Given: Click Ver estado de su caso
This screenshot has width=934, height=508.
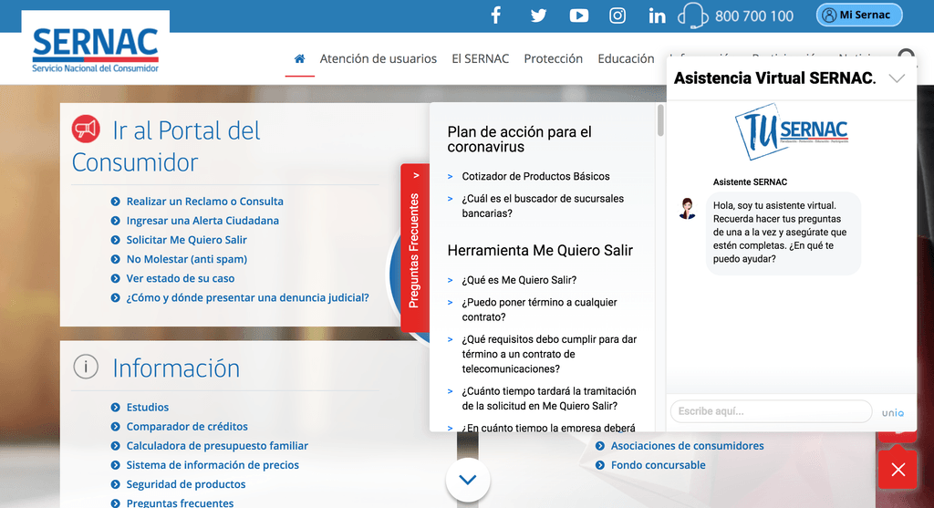Looking at the screenshot, I should pyautogui.click(x=181, y=278).
